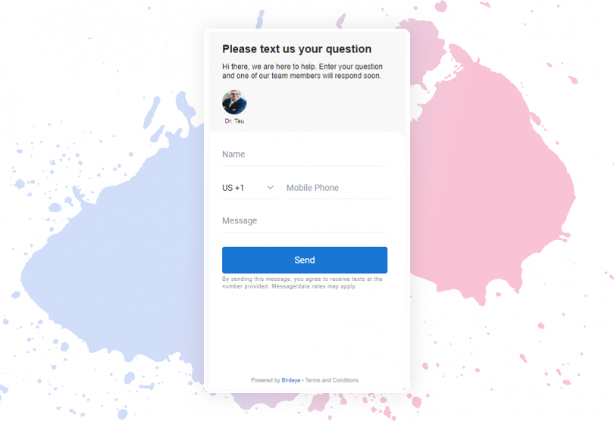
Task: Open the Birdeye link in footer
Action: pyautogui.click(x=291, y=380)
